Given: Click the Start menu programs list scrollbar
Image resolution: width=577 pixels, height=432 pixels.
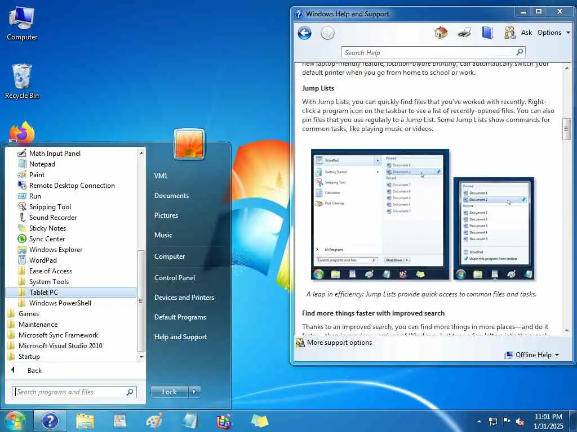Looking at the screenshot, I should pyautogui.click(x=141, y=300).
